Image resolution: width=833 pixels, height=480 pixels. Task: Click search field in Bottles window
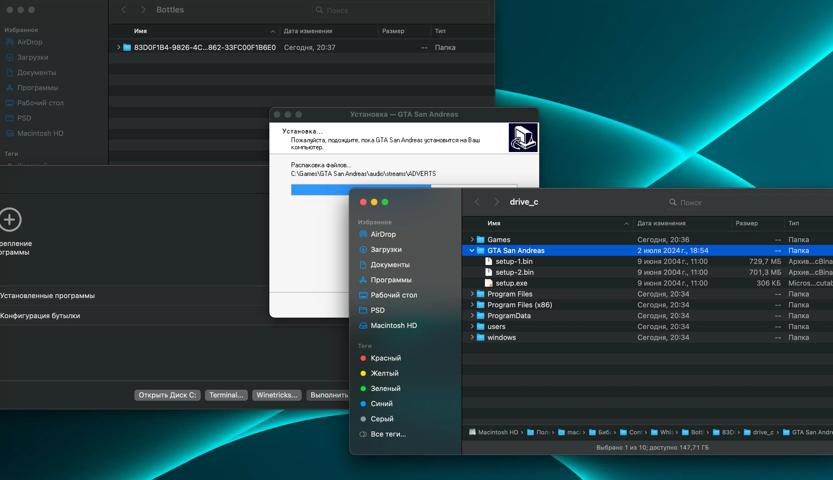point(400,10)
